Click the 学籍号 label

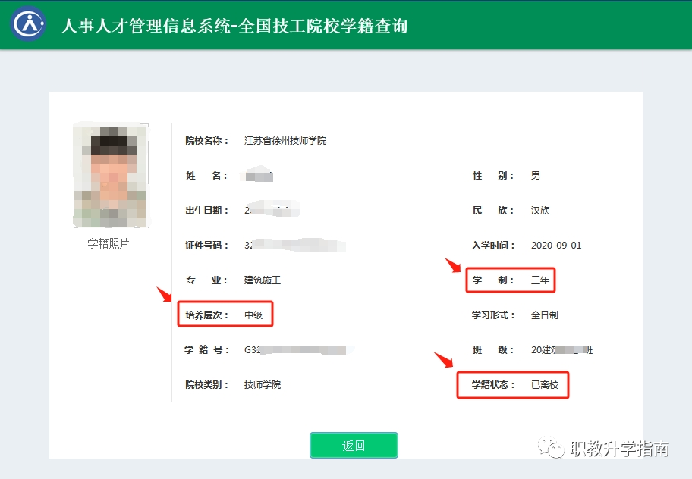pyautogui.click(x=206, y=350)
